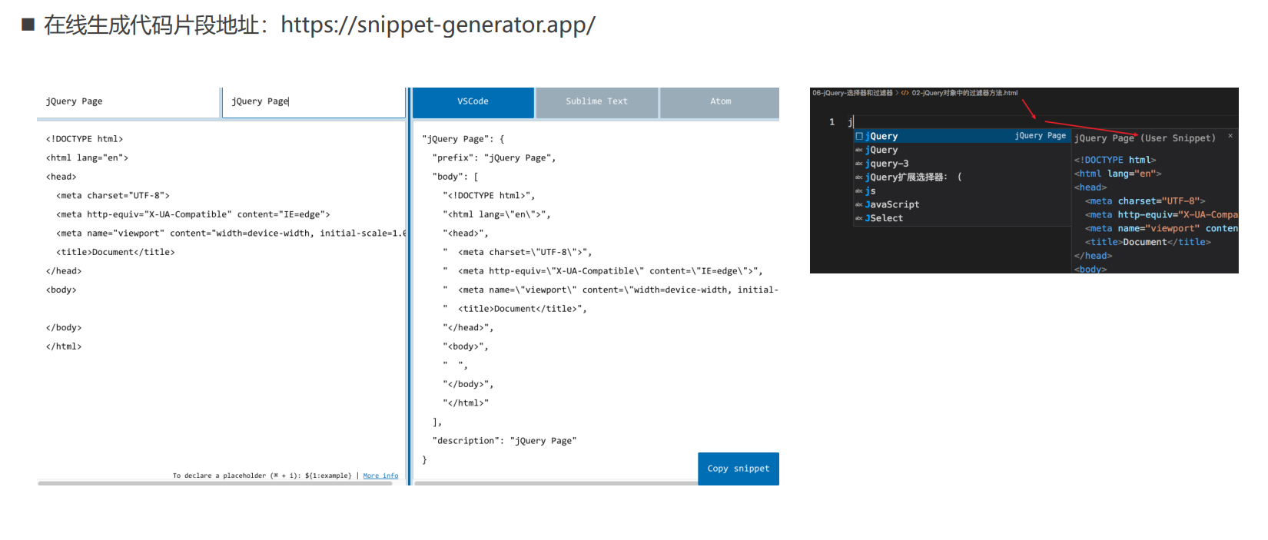Click the abc icon beside JSelect

(x=859, y=219)
